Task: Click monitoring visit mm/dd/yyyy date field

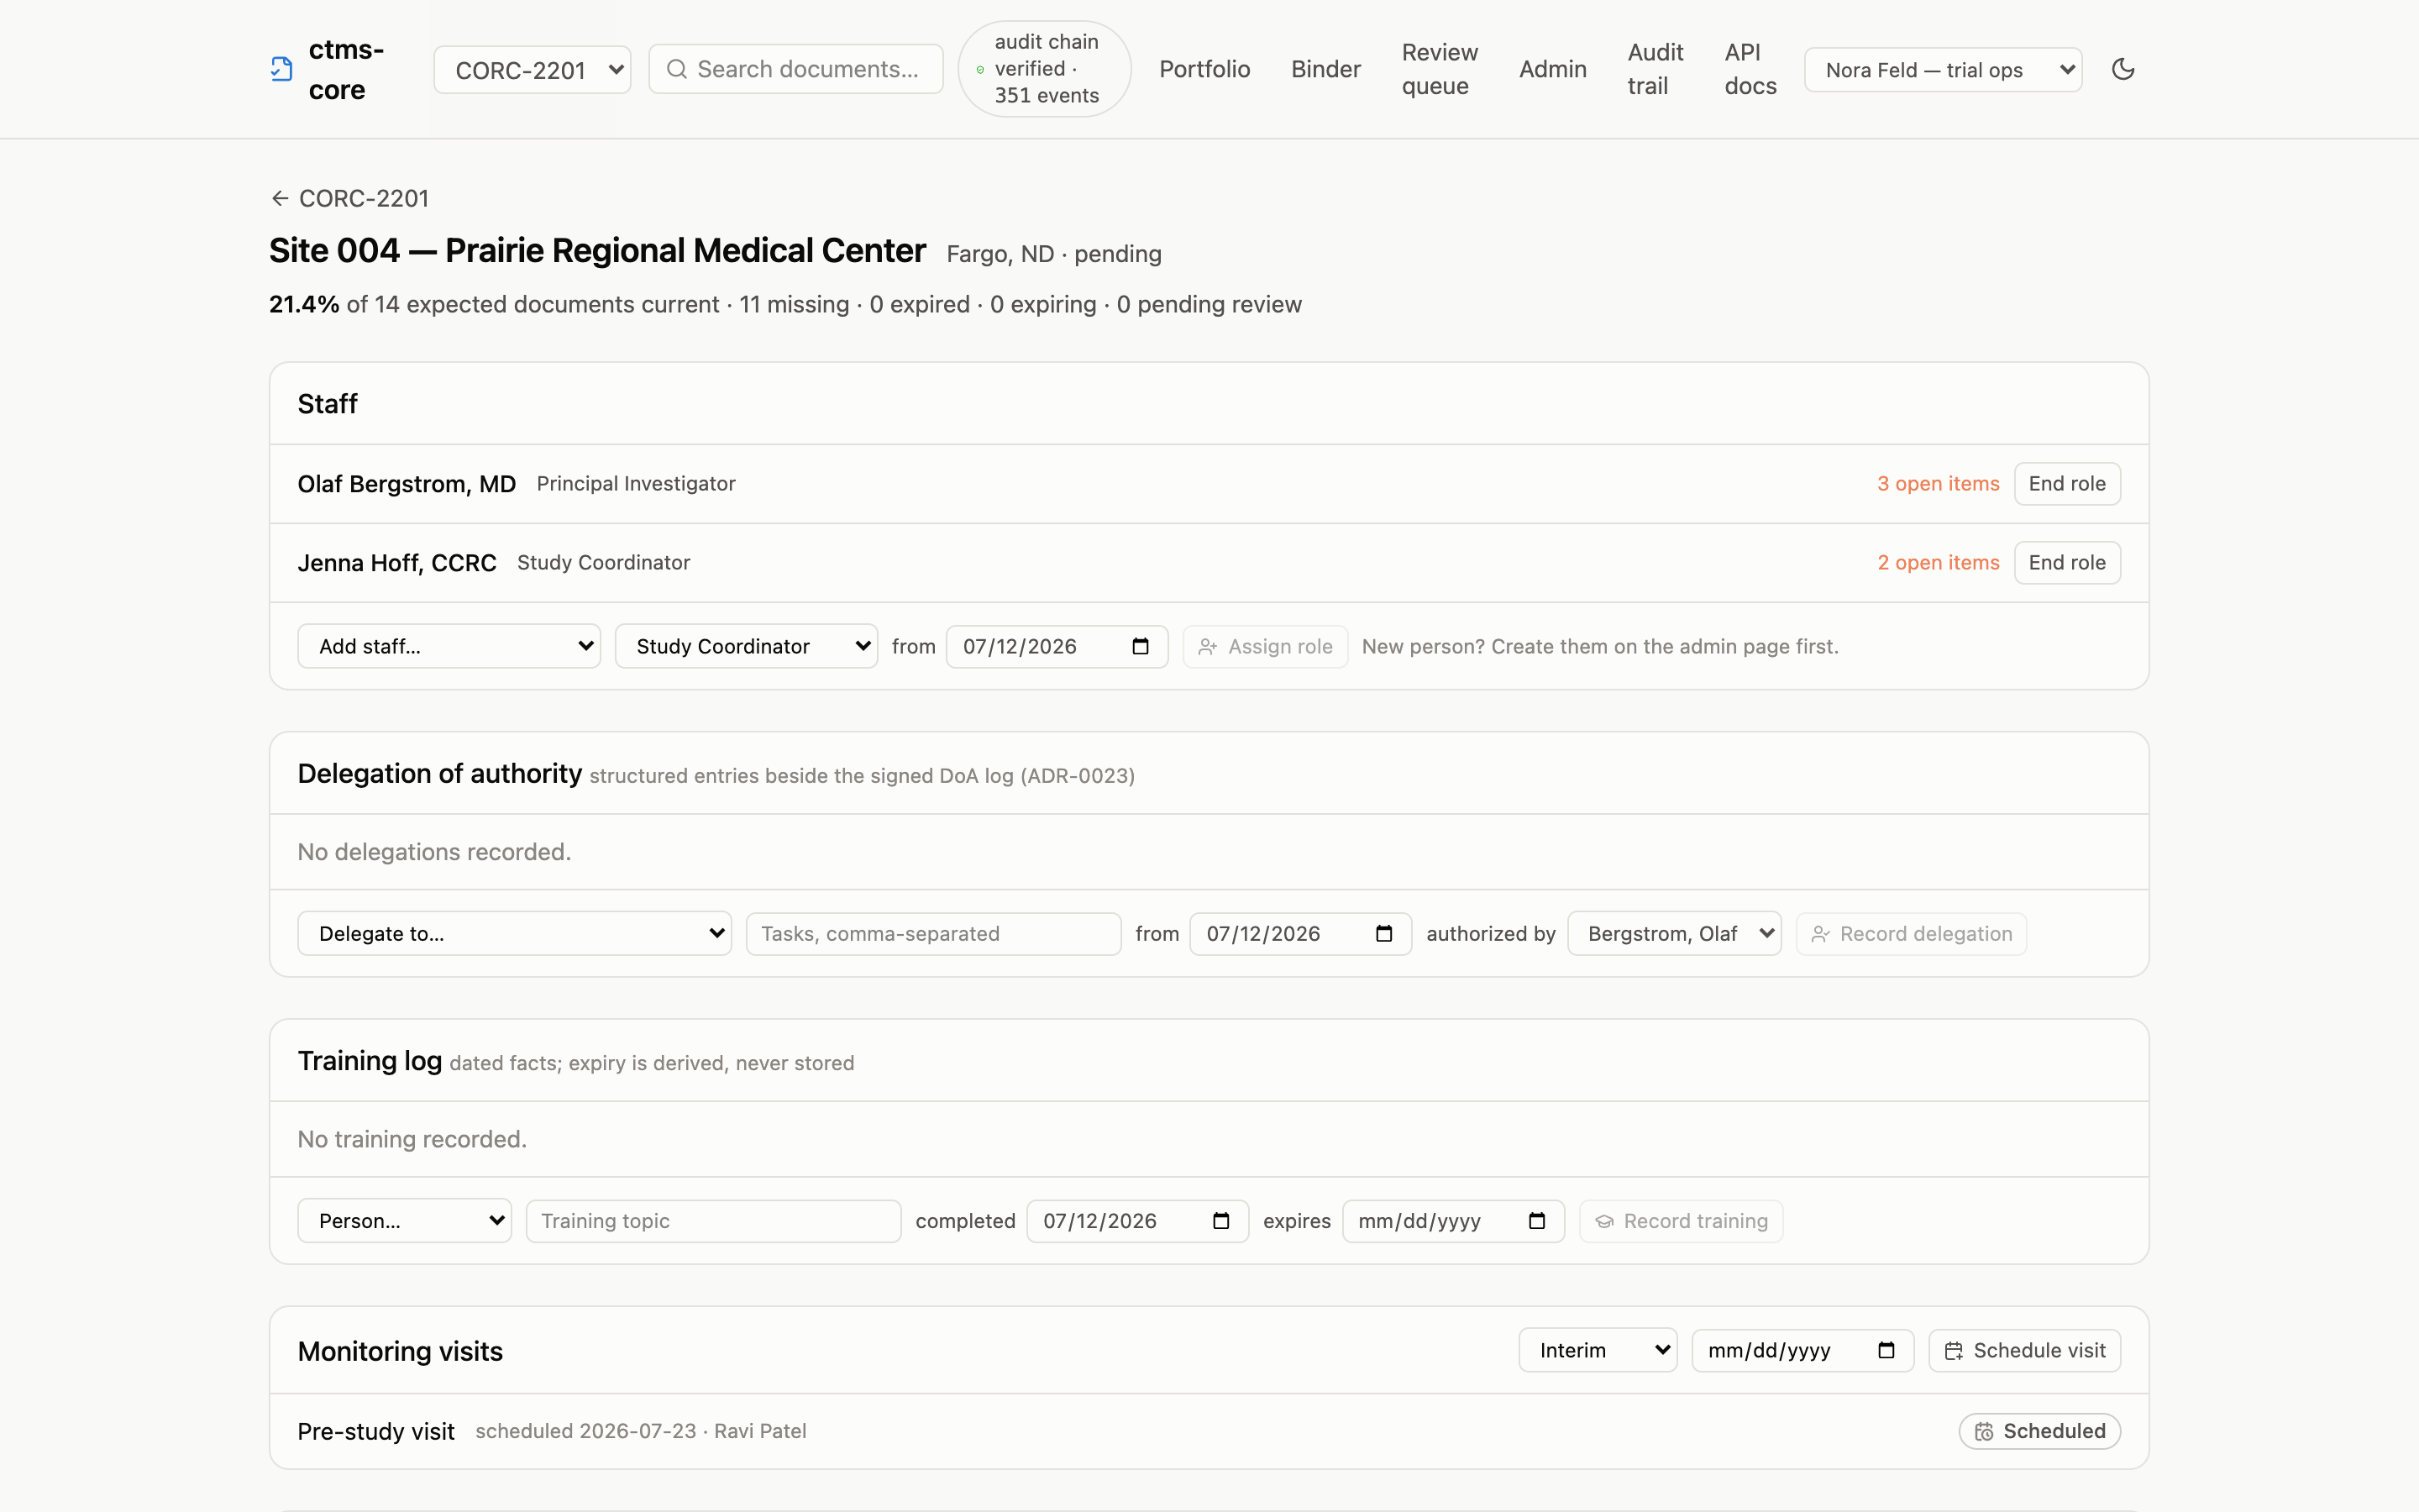Action: tap(1802, 1350)
